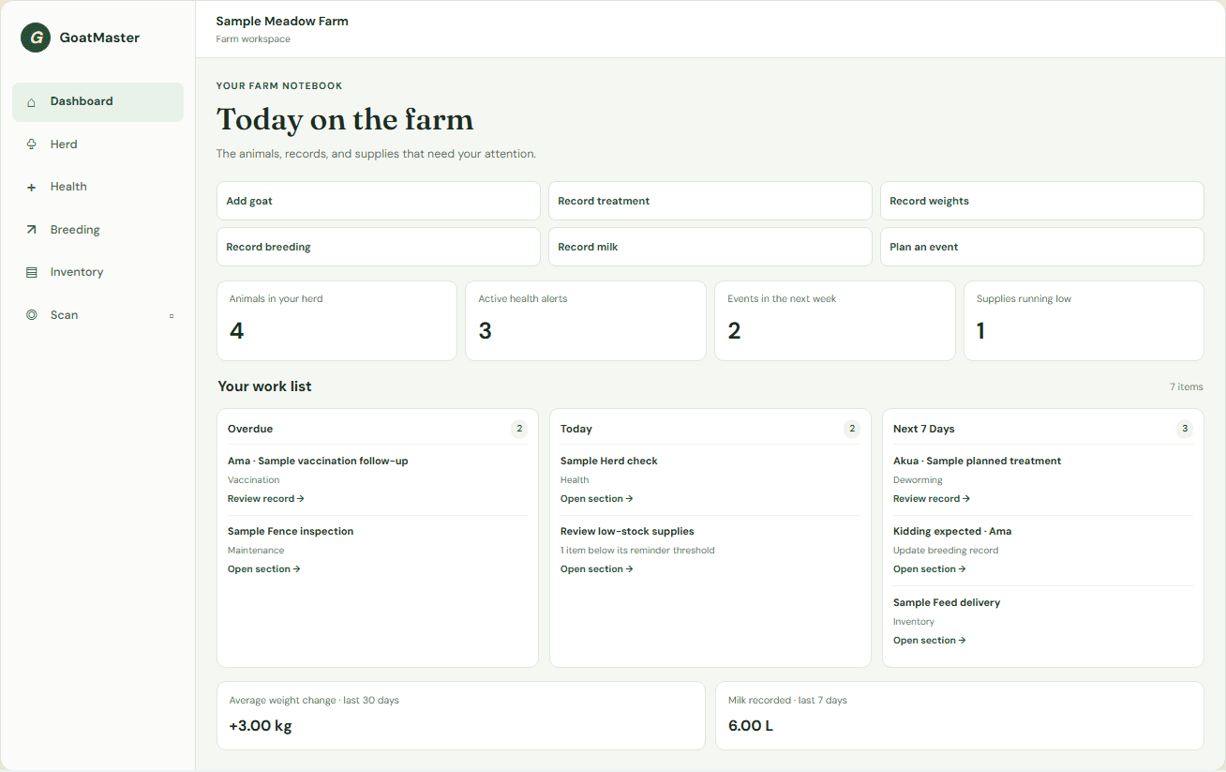This screenshot has height=772, width=1226.
Task: Open section for Review low-stock supplies
Action: point(597,569)
